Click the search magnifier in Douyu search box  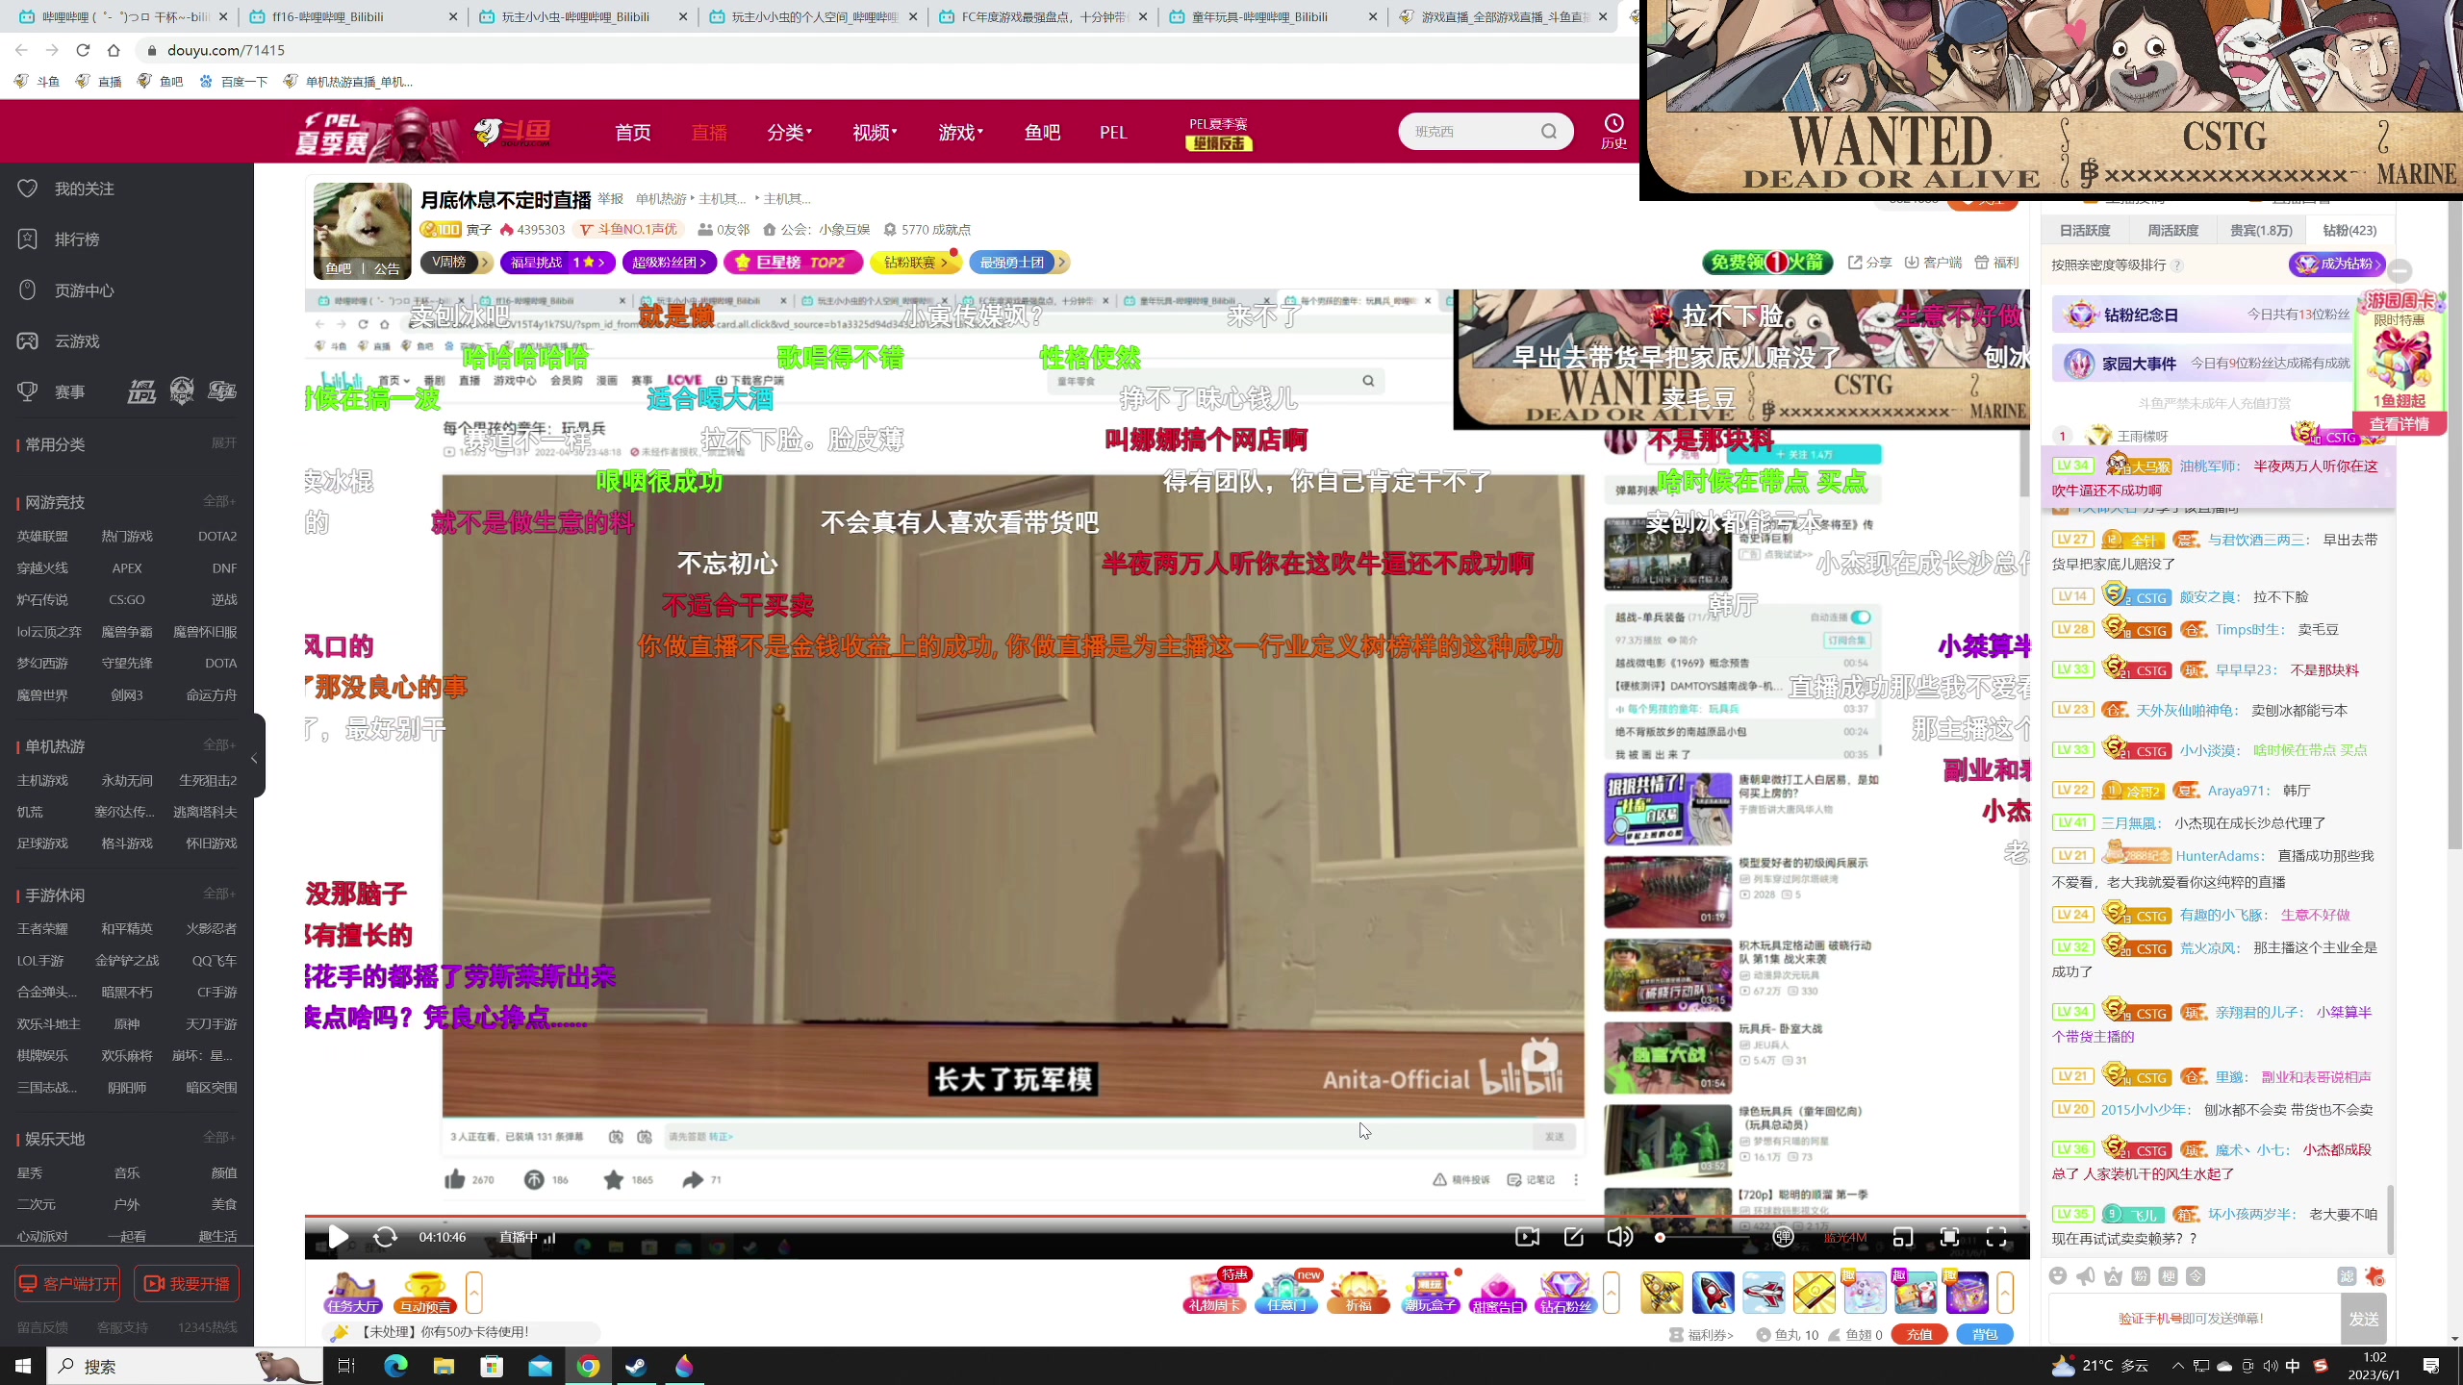1549,132
